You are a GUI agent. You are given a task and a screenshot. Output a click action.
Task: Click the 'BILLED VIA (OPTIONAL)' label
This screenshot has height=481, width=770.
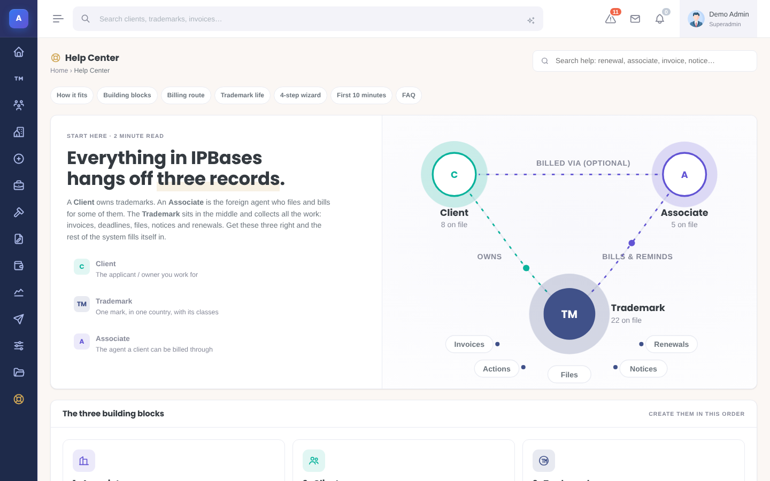point(583,163)
